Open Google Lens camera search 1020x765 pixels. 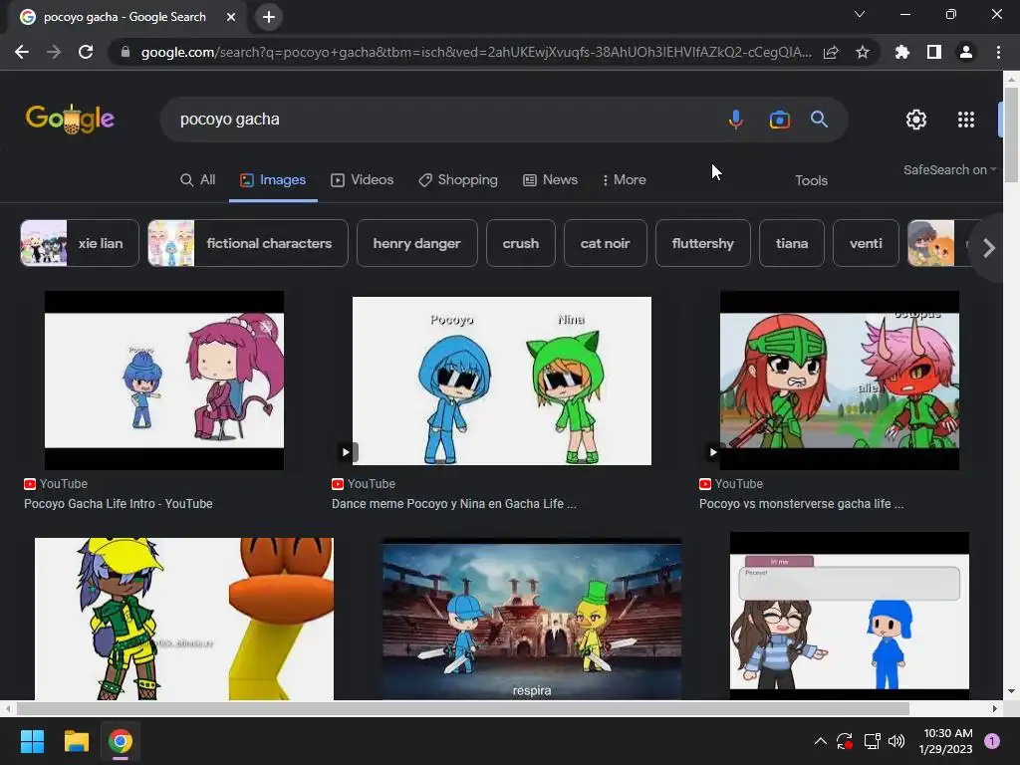tap(779, 120)
